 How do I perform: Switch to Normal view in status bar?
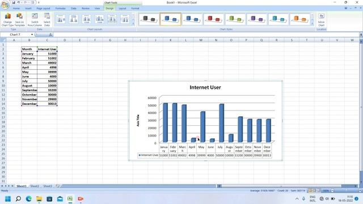point(310,191)
